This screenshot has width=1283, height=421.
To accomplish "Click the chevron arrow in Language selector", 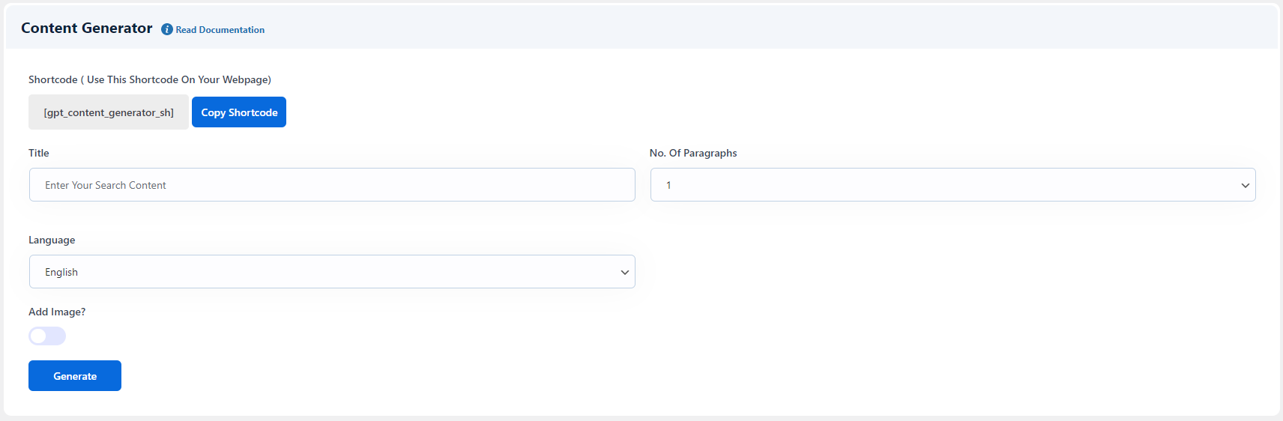I will [x=624, y=273].
